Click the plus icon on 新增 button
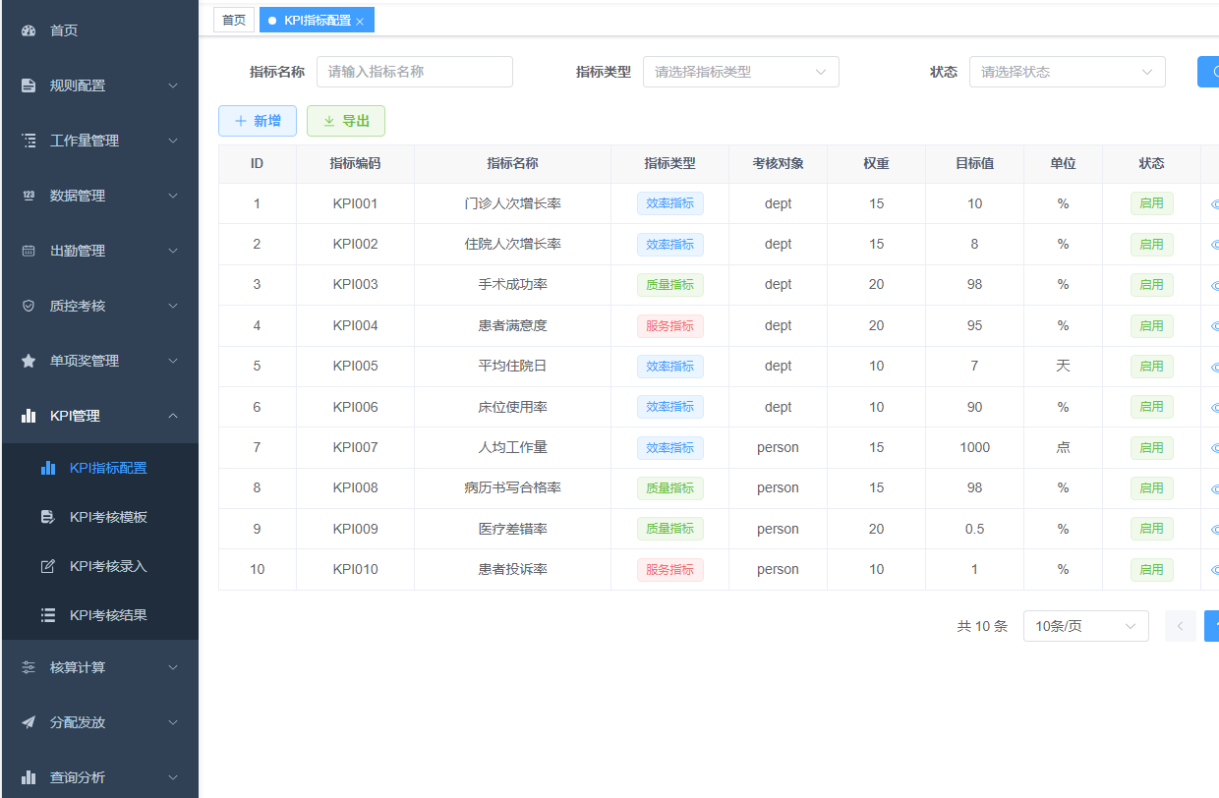The image size is (1219, 798). [x=241, y=121]
